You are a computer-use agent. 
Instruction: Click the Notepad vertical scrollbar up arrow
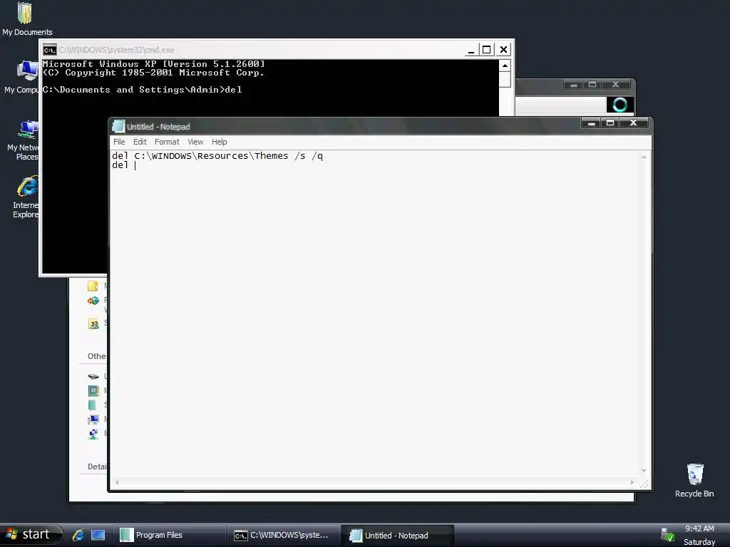coord(644,157)
